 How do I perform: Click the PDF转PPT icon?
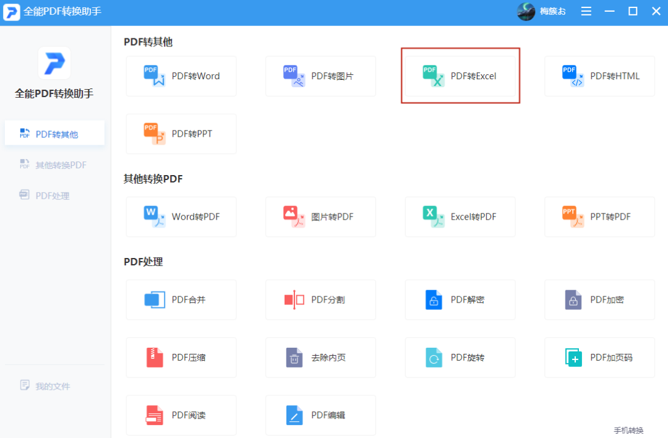tap(155, 134)
